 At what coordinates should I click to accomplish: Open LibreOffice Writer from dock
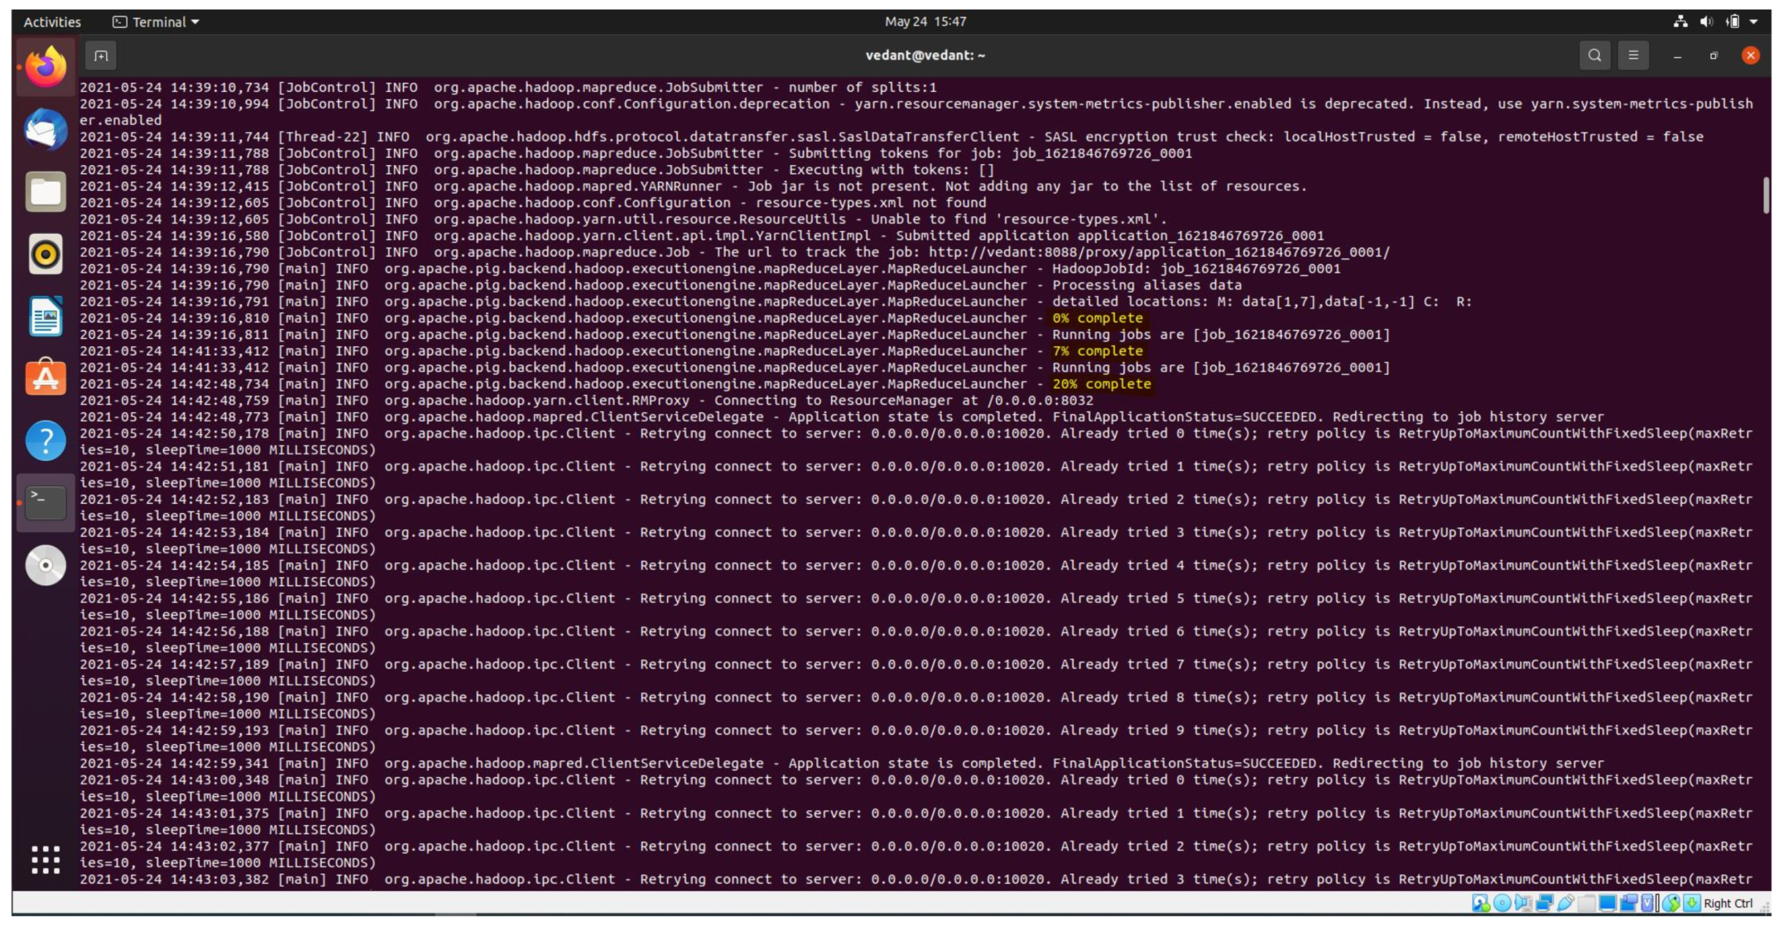46,316
